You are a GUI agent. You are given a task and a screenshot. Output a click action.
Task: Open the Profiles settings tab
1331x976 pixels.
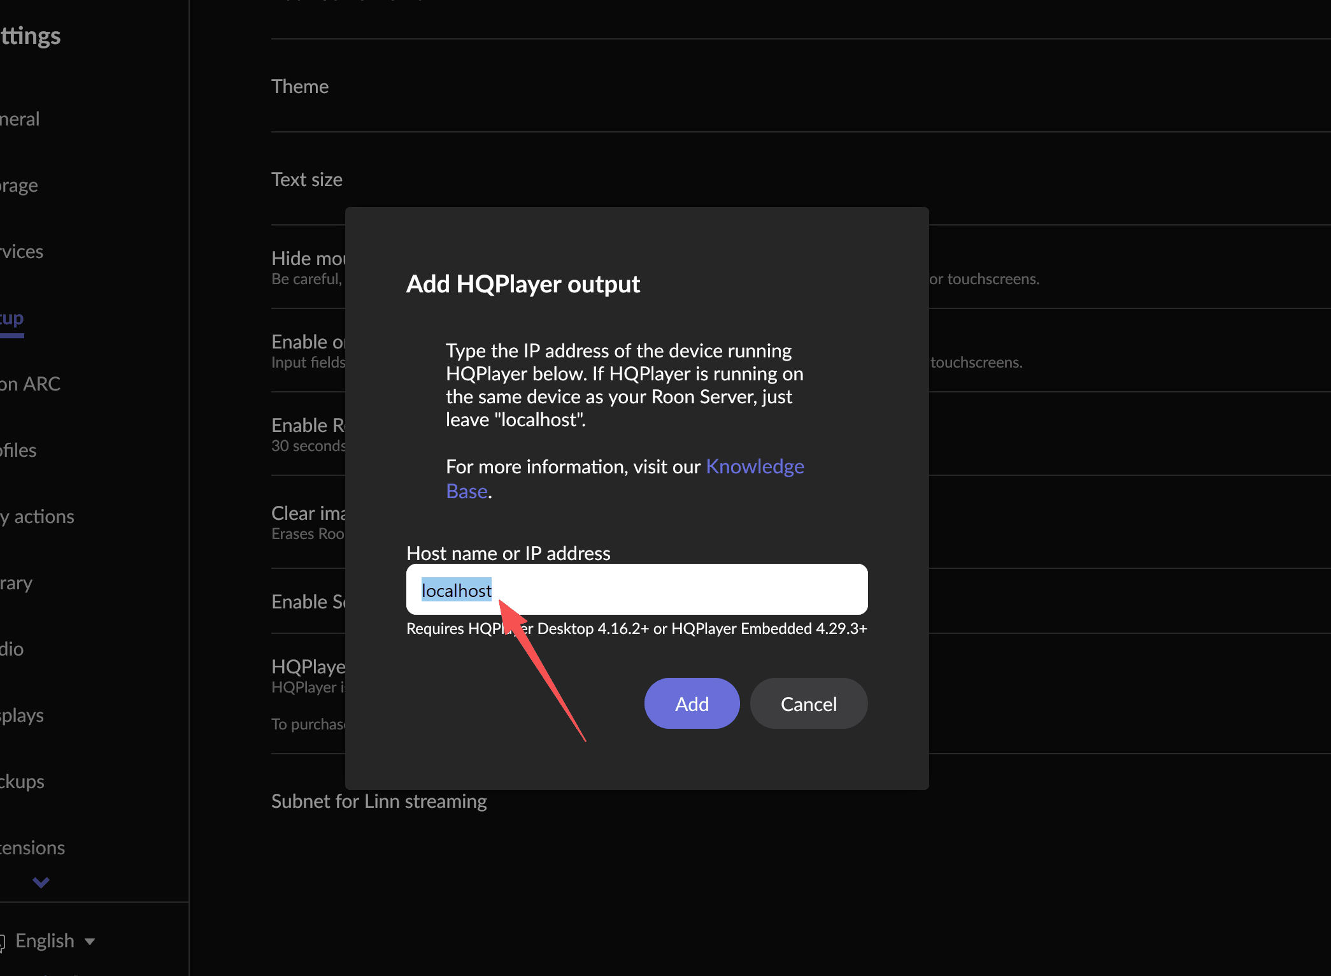[18, 450]
